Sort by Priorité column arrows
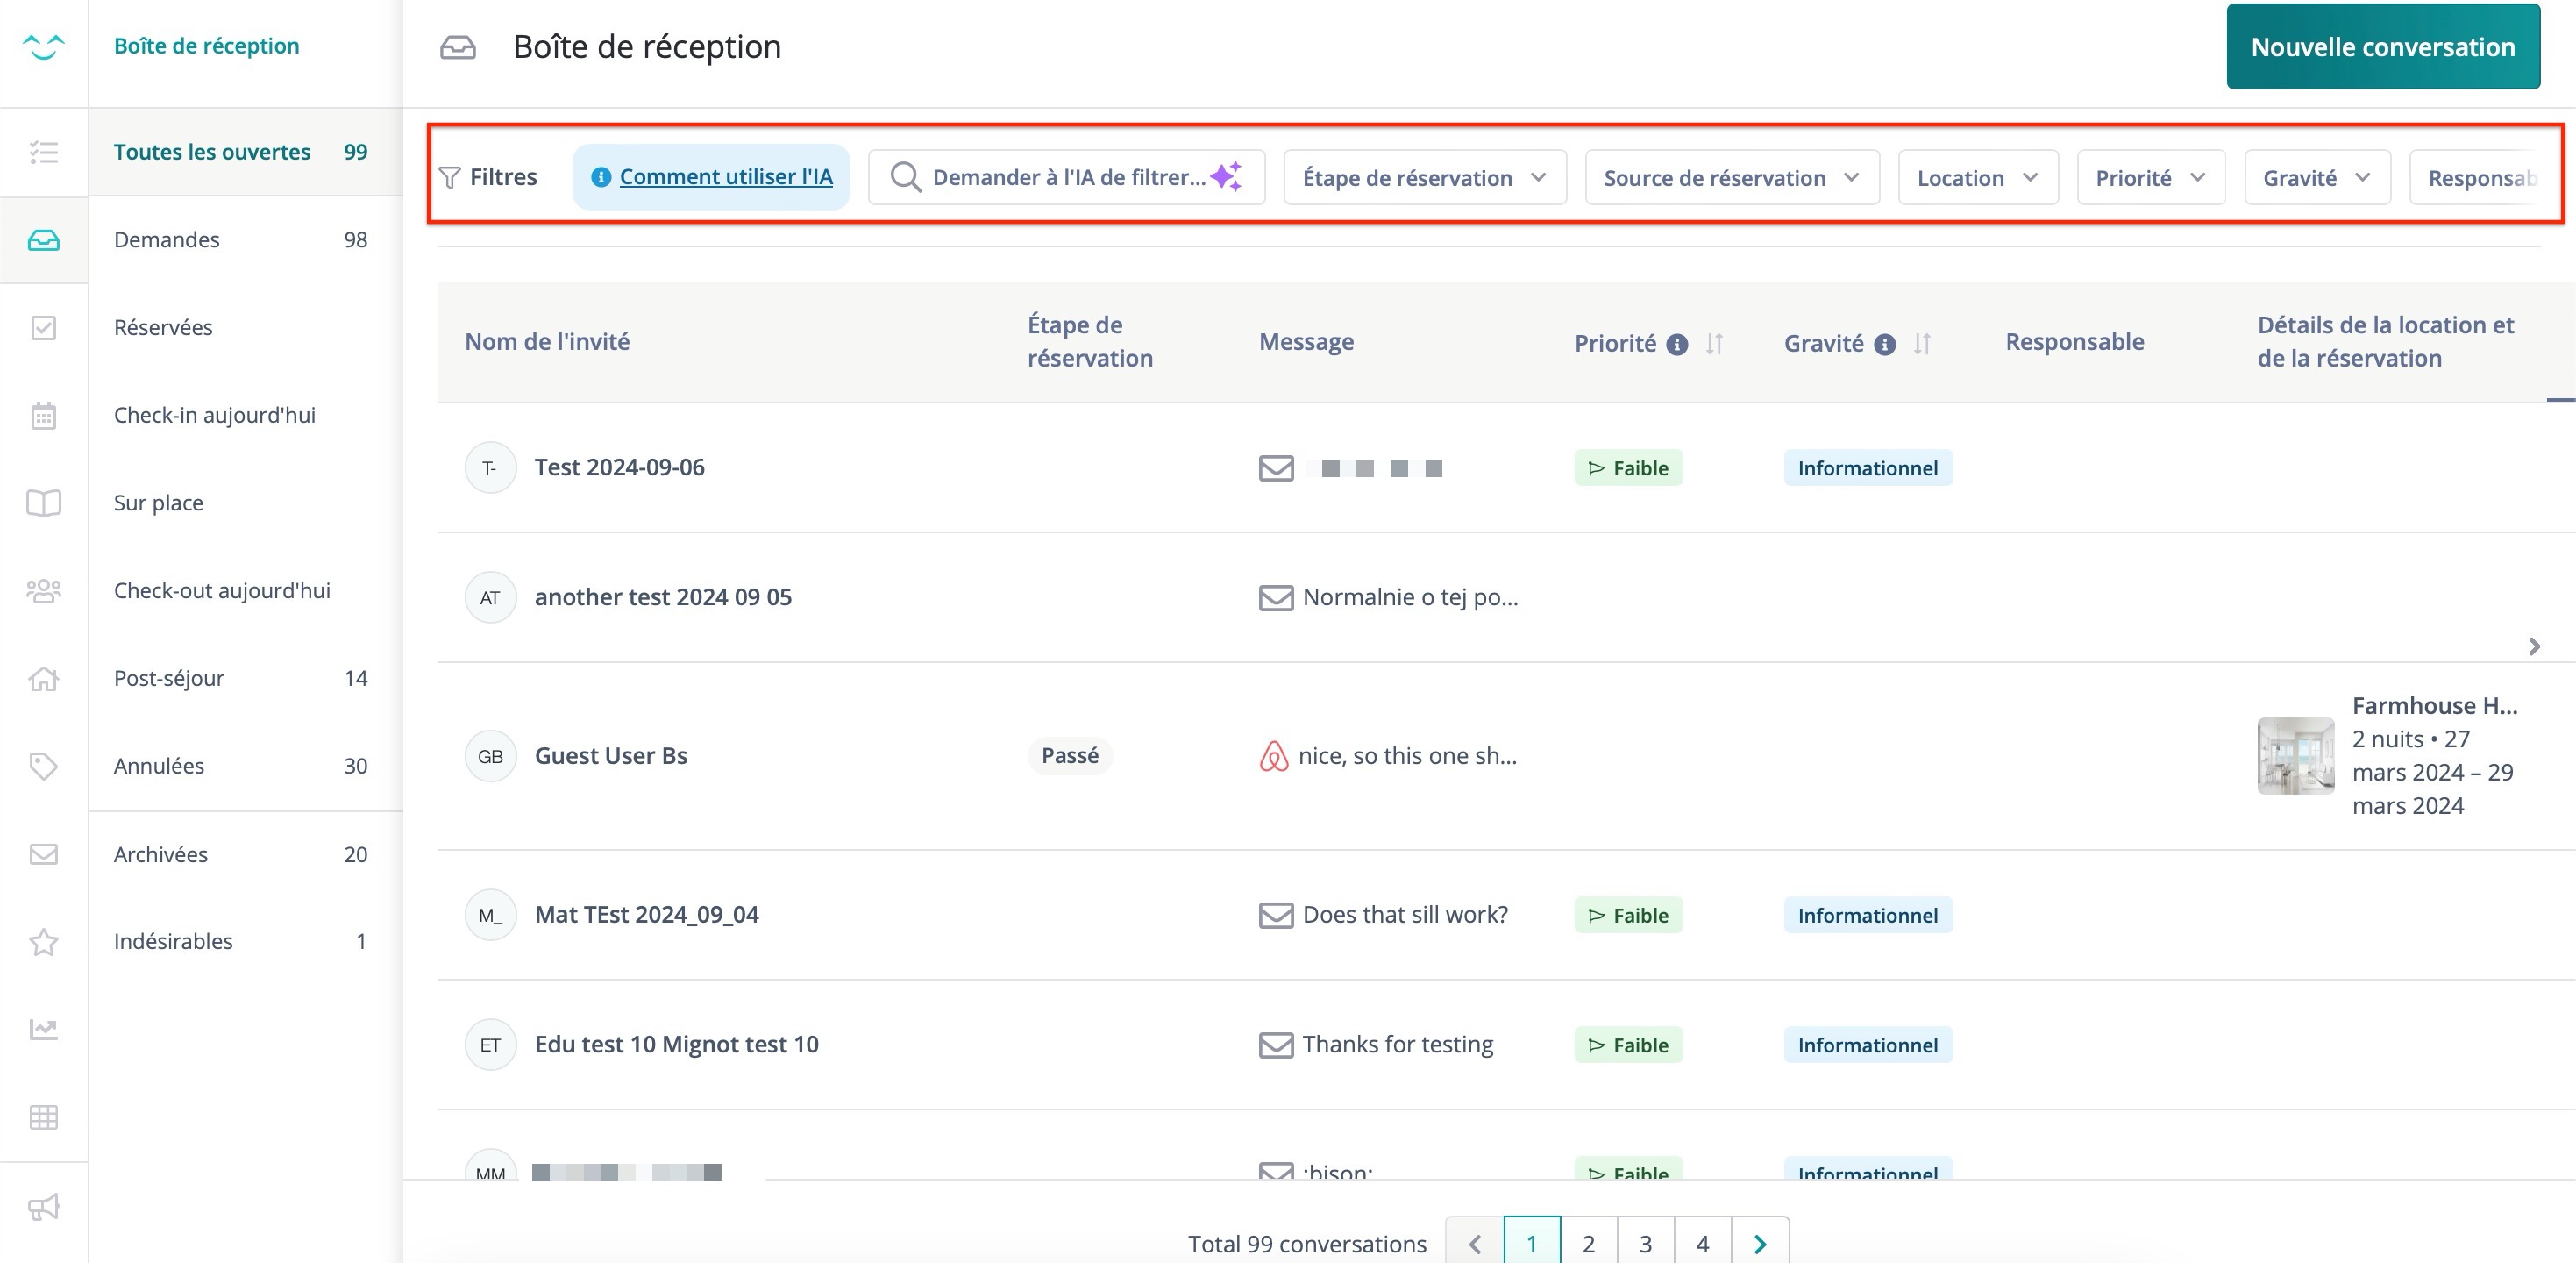This screenshot has height=1263, width=2576. tap(1714, 344)
